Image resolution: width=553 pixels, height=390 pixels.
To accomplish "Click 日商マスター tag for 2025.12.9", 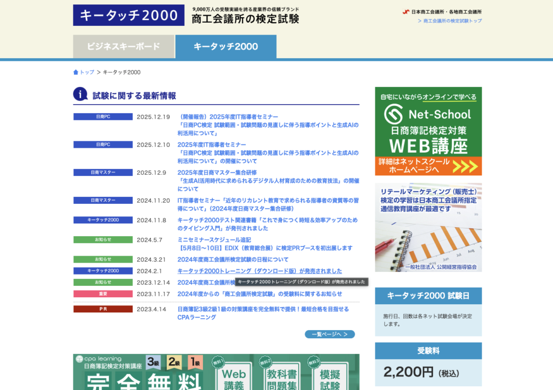I will coord(103,172).
